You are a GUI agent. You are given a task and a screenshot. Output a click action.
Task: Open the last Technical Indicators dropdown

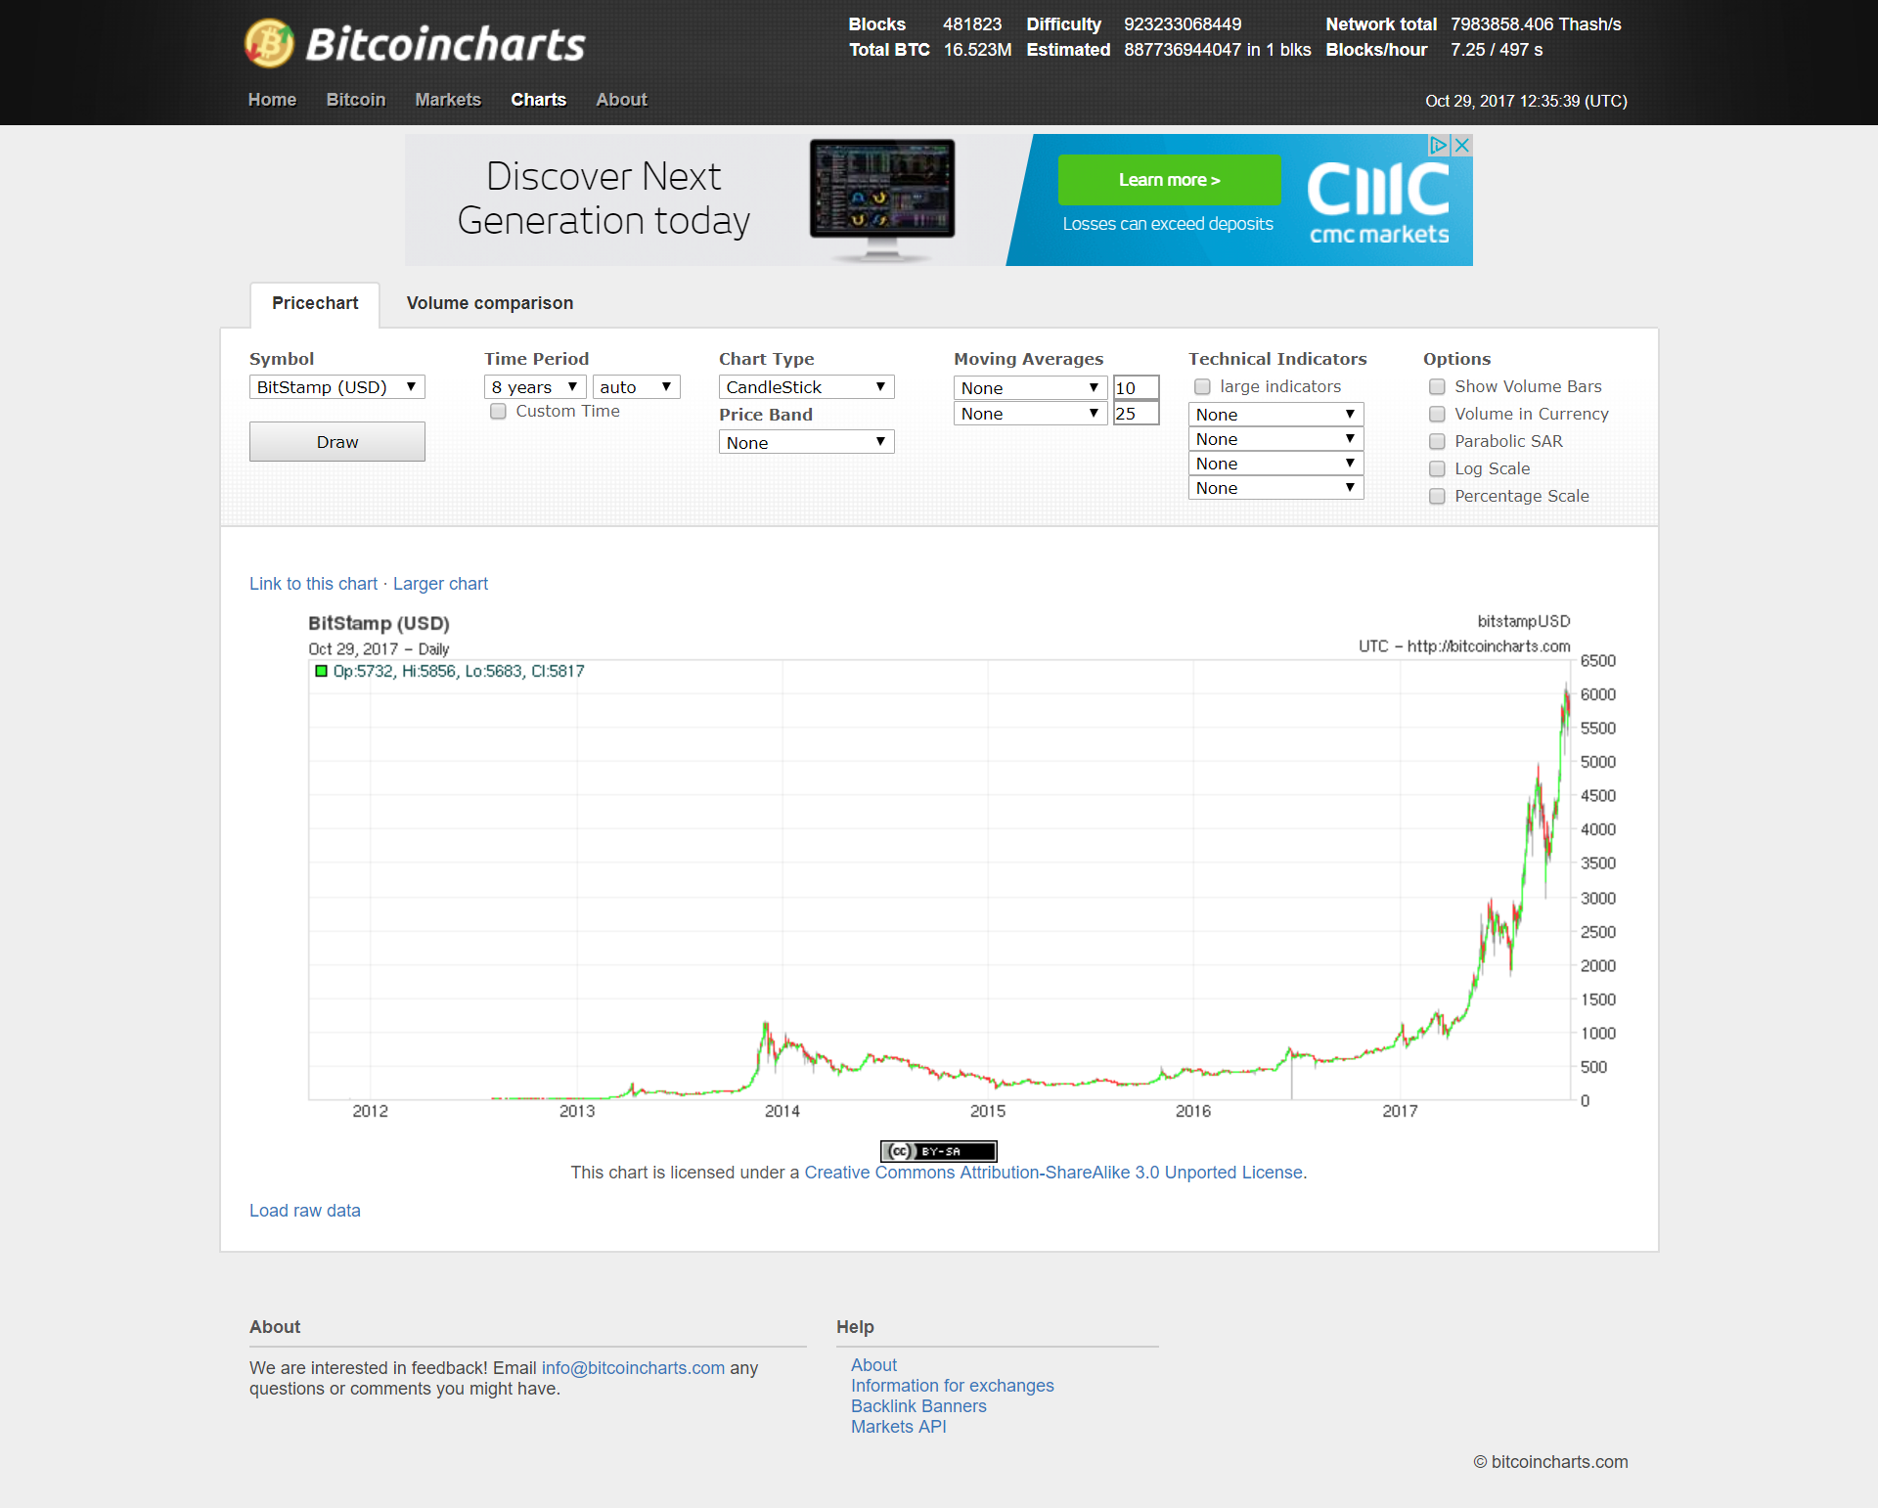point(1275,488)
